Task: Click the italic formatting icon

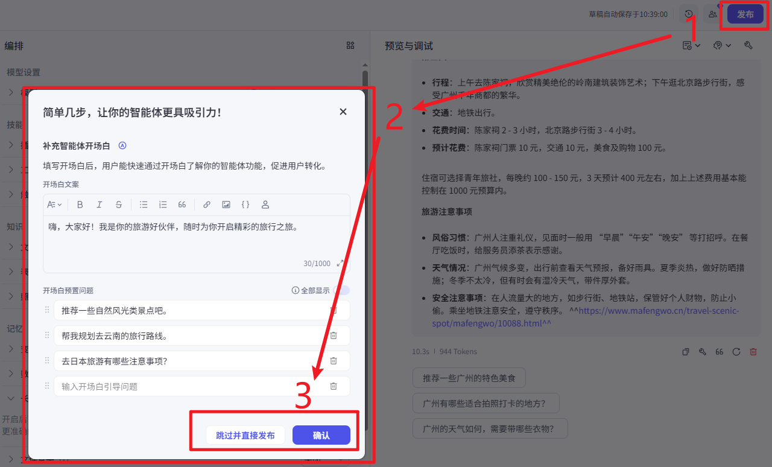Action: tap(100, 205)
